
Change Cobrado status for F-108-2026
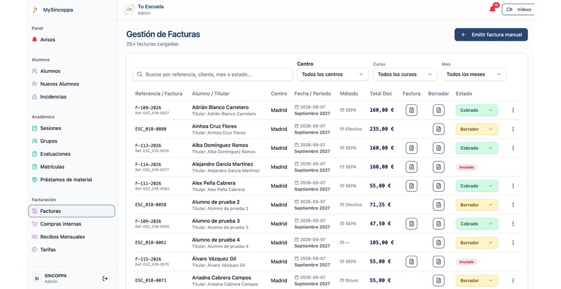point(477,110)
